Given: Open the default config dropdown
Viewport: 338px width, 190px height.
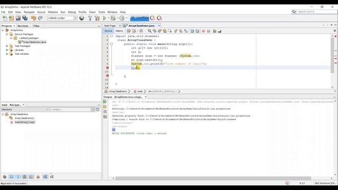Looking at the screenshot, I should click(62, 18).
